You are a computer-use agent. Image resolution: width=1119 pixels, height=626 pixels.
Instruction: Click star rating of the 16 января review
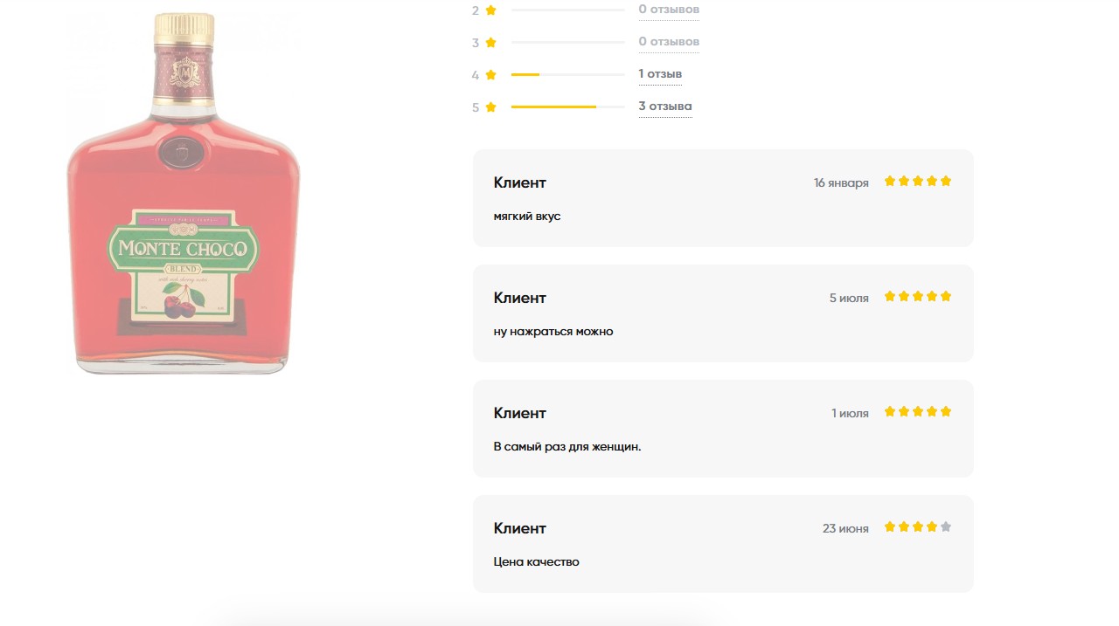918,181
